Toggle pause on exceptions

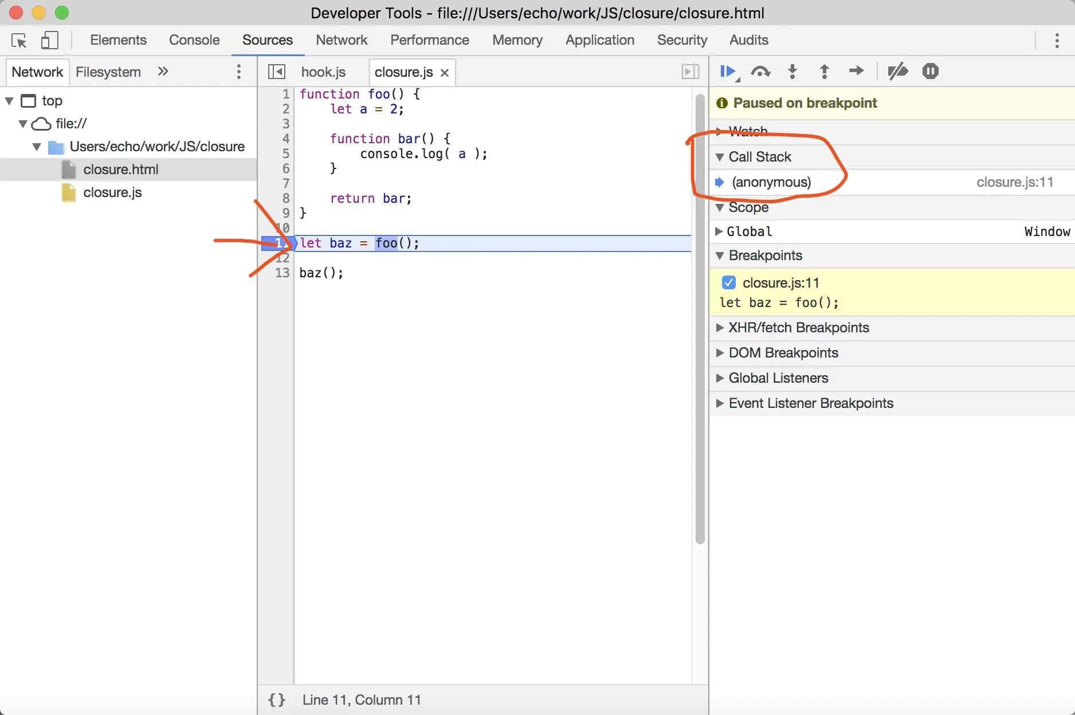click(x=931, y=71)
